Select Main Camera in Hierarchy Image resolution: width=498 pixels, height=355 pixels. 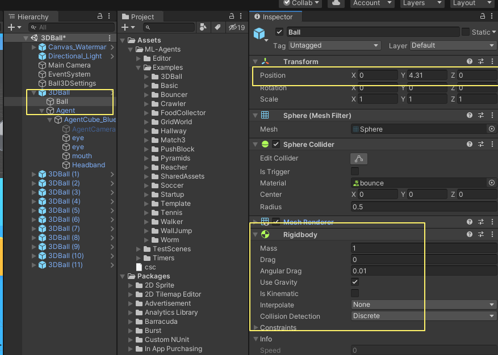pos(69,65)
